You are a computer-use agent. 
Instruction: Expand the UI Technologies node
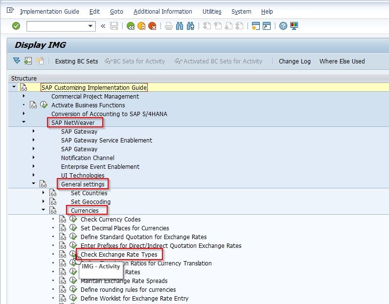33,175
